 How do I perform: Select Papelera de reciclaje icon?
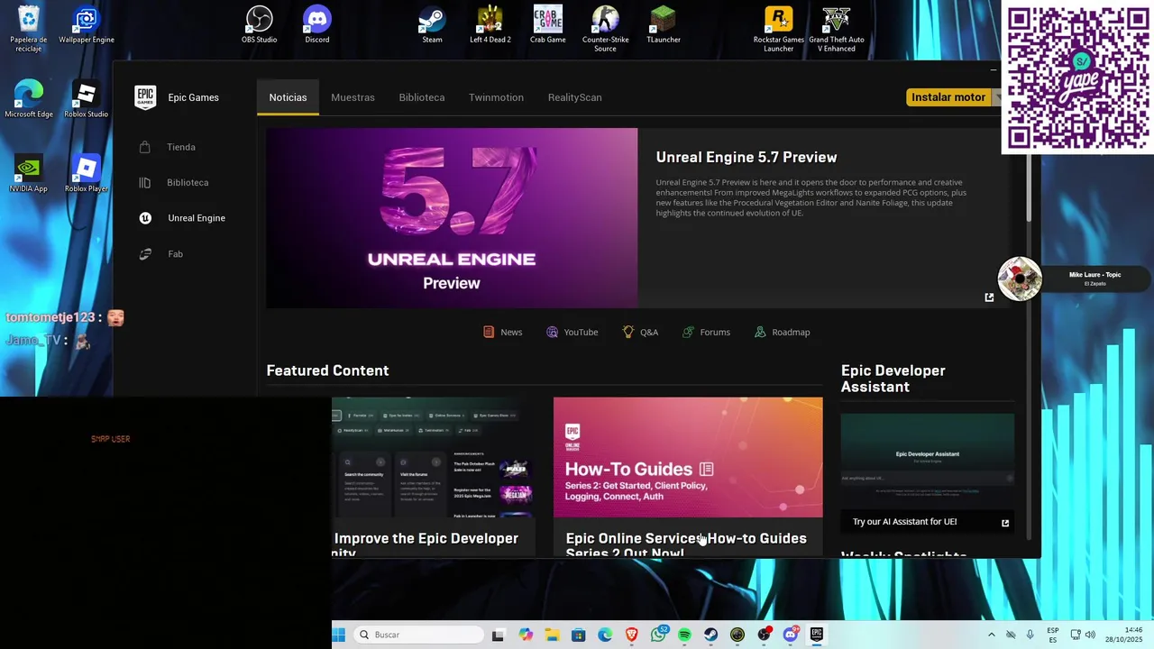tap(29, 29)
